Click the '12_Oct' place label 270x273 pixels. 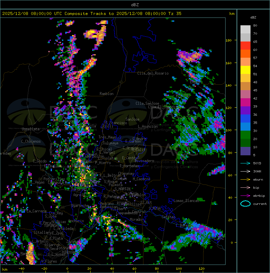pyautogui.click(x=146, y=202)
